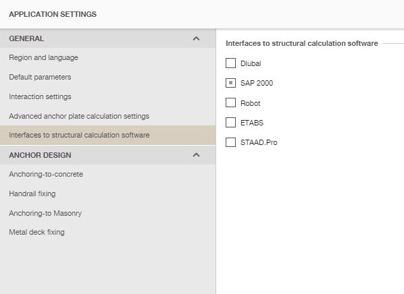
Task: Click the STAAD.Pro label text
Action: 259,142
